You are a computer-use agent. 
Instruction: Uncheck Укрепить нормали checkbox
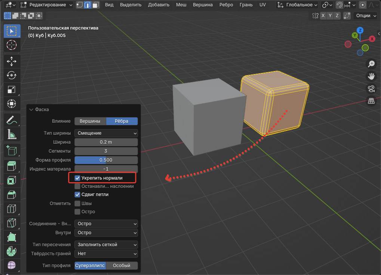(77, 178)
